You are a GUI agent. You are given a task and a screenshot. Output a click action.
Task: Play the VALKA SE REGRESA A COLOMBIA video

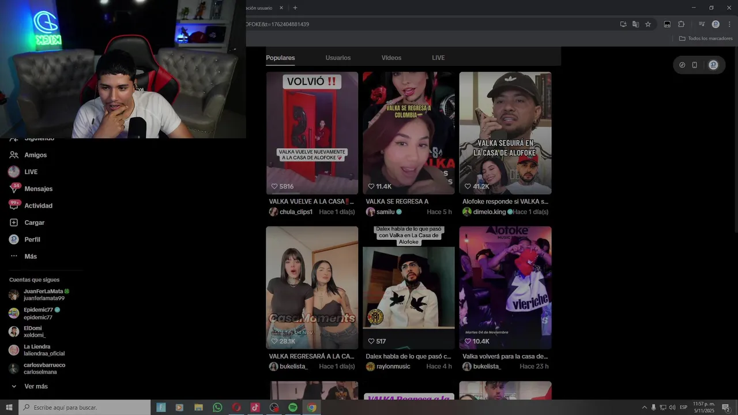409,133
